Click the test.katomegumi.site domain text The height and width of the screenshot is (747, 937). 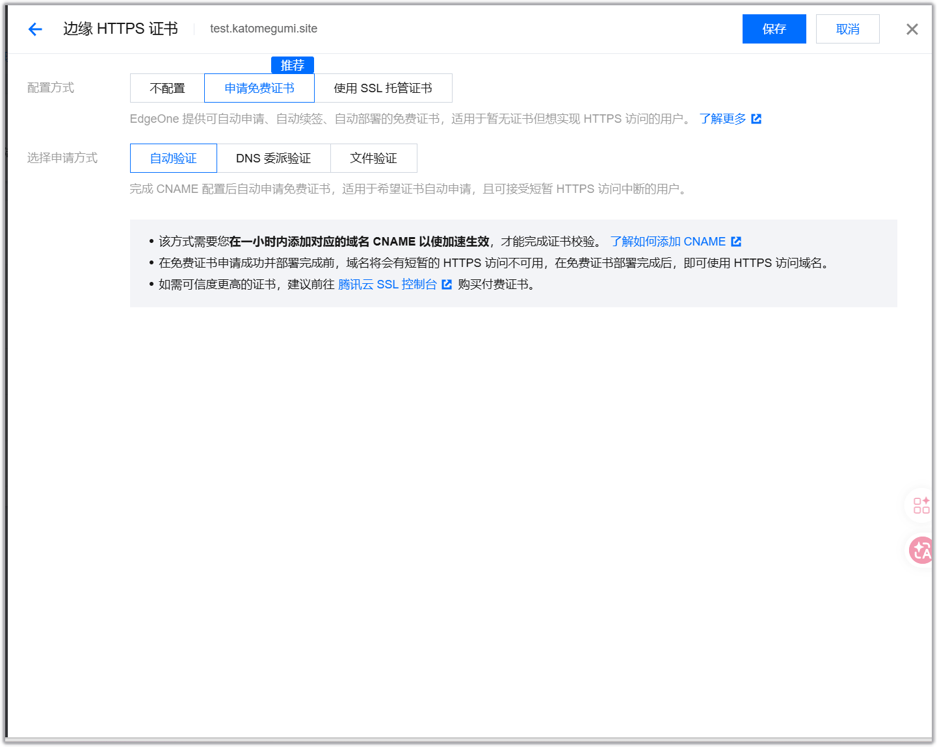coord(263,29)
